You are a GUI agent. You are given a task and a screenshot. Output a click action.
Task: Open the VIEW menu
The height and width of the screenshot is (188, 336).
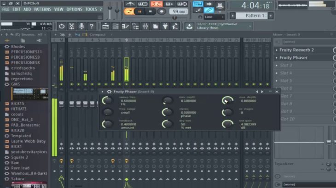click(x=58, y=9)
